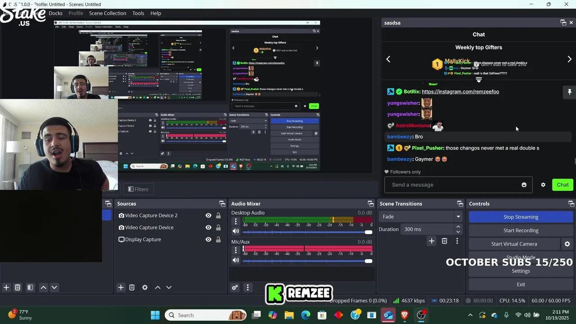Open Mic/Aux options three-dot menu
Image resolution: width=576 pixels, height=324 pixels.
click(235, 250)
